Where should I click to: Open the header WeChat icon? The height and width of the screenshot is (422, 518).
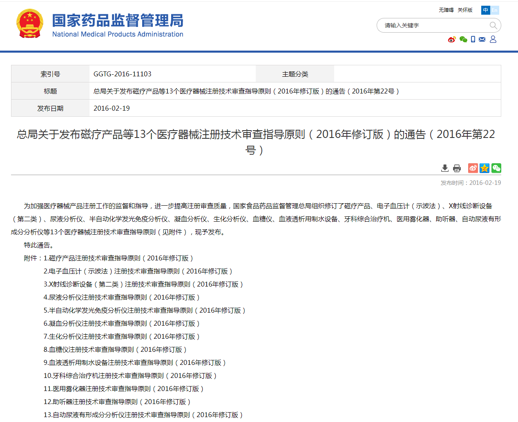click(x=463, y=40)
